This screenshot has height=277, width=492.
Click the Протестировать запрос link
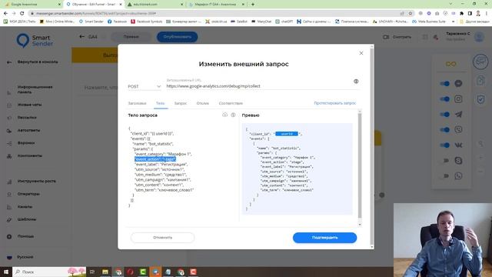335,103
